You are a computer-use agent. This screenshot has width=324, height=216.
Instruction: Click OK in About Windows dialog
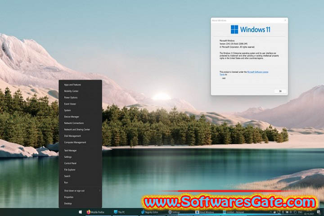pos(280,91)
